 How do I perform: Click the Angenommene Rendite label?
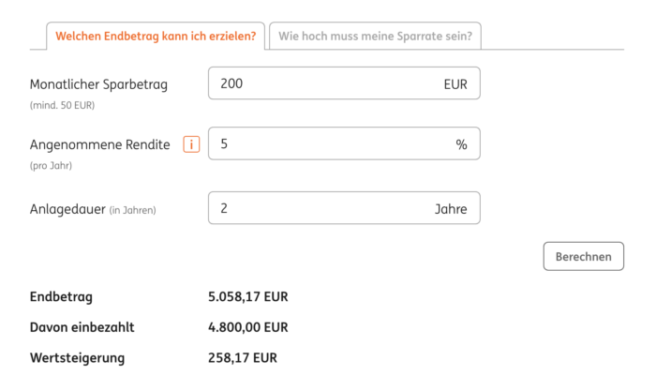100,145
